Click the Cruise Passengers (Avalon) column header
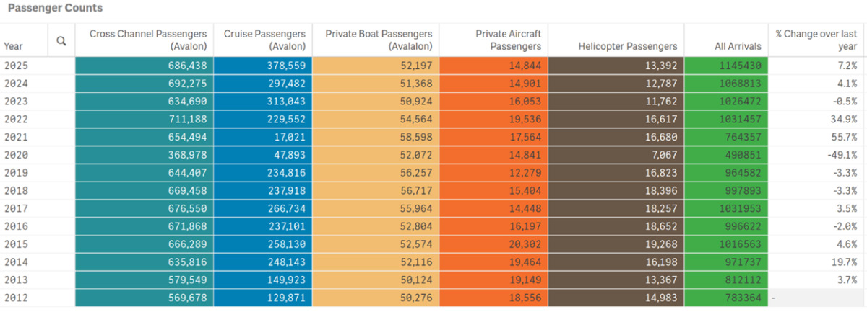The width and height of the screenshot is (867, 312). click(x=266, y=40)
